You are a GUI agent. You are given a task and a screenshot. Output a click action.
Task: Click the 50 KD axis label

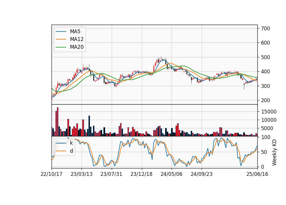click(264, 152)
